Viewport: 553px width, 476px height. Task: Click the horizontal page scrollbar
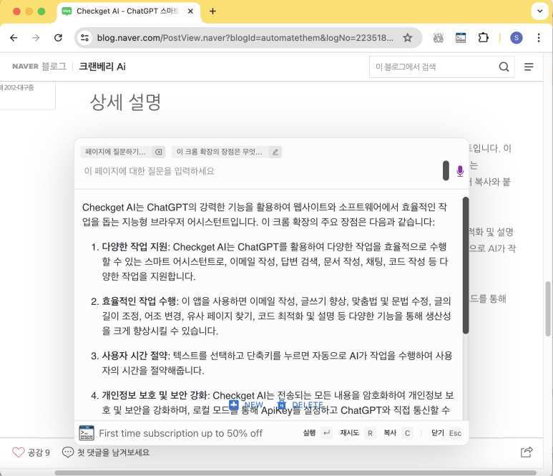point(295,472)
